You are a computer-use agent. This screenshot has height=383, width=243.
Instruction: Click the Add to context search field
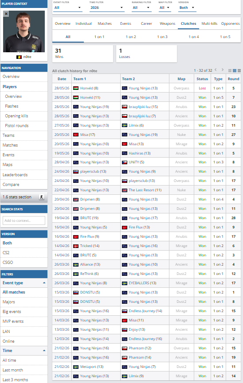(x=24, y=221)
